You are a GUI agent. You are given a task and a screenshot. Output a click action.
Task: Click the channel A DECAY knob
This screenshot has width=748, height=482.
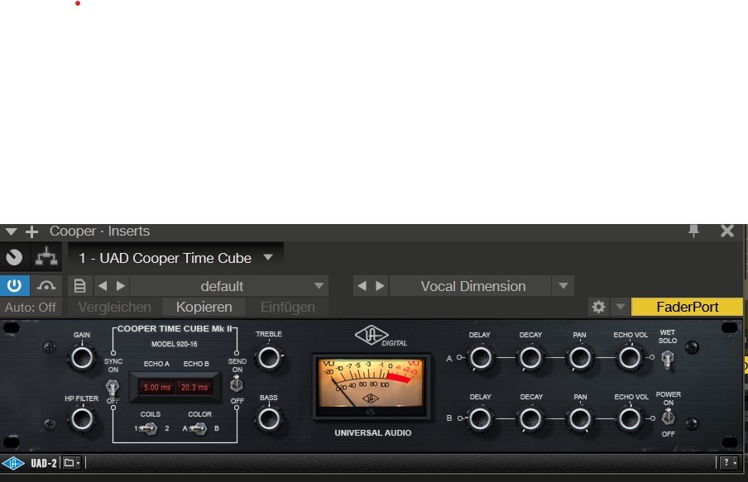point(530,358)
